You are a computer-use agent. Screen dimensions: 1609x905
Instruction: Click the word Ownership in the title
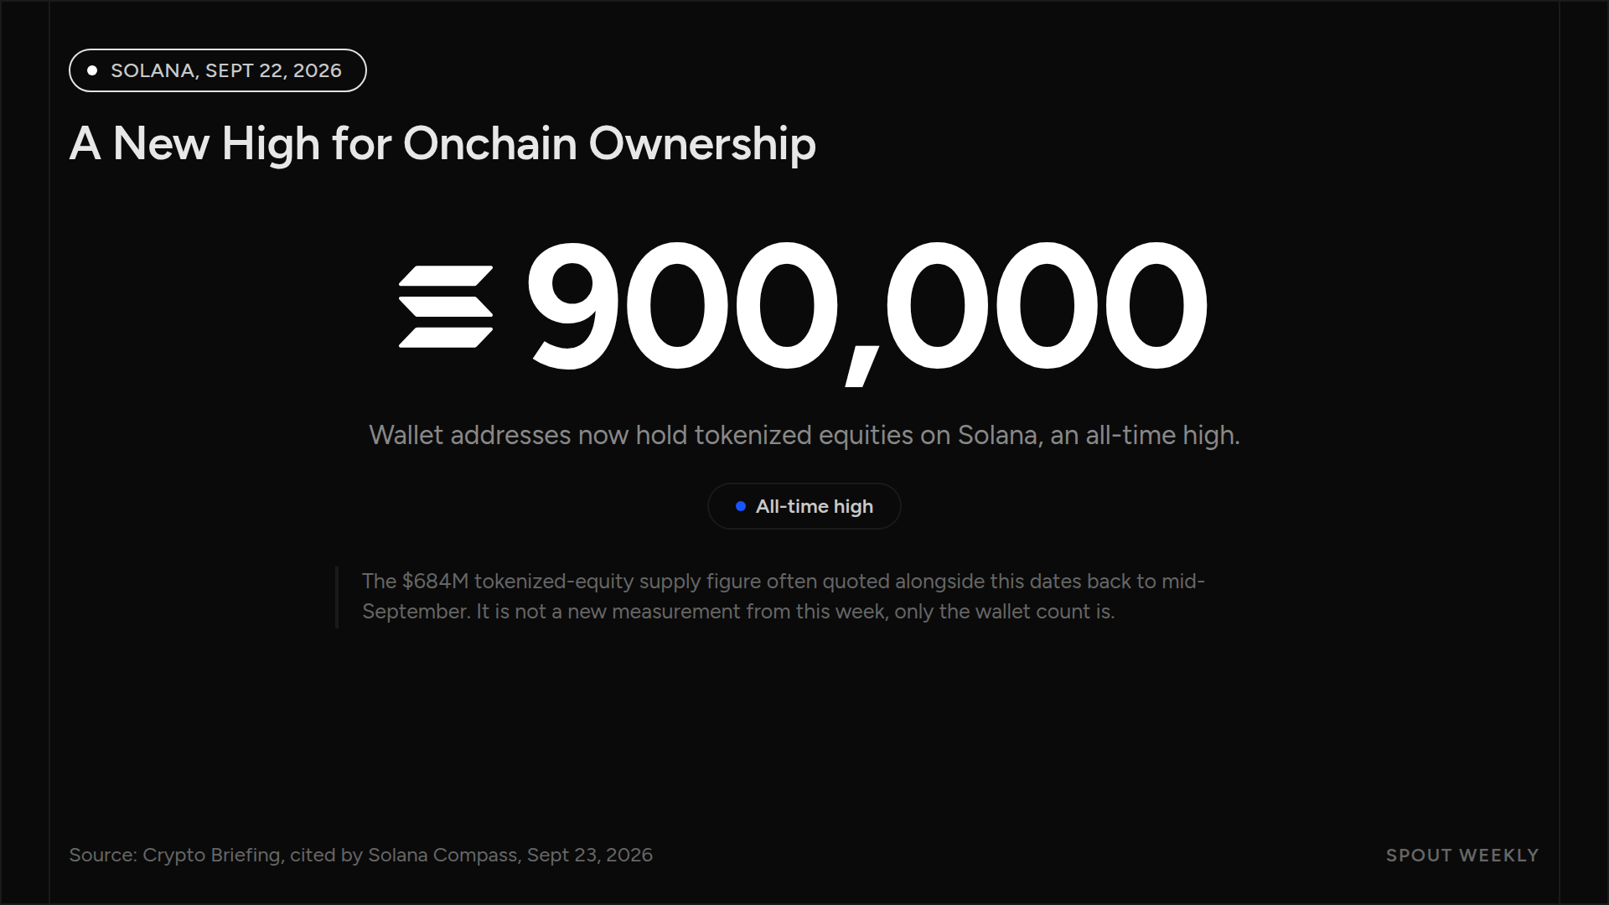click(702, 143)
